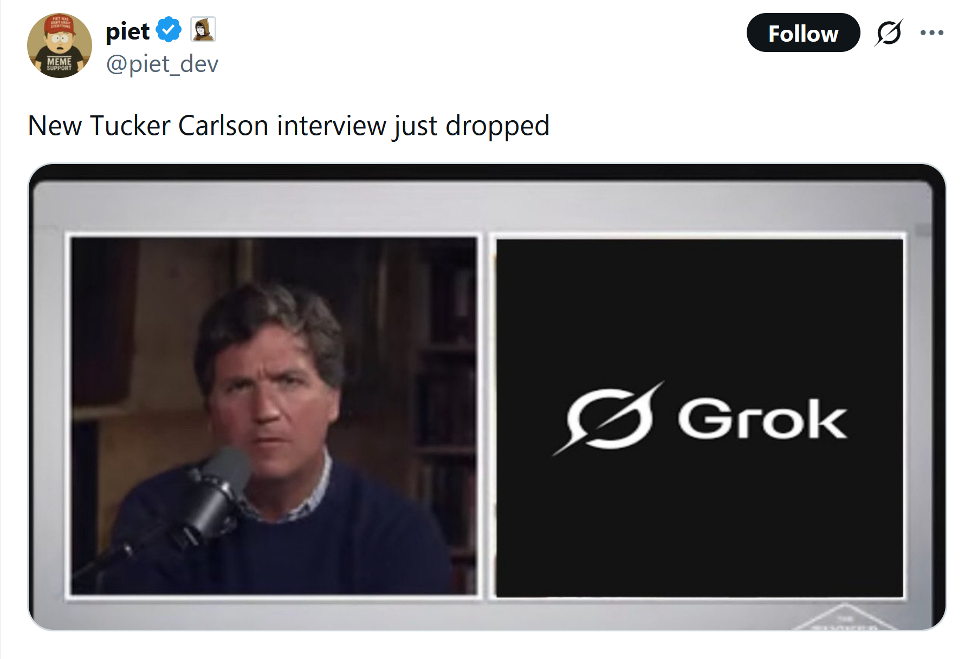The height and width of the screenshot is (659, 971).
Task: Open the left video panel with interviewer
Action: [x=274, y=416]
